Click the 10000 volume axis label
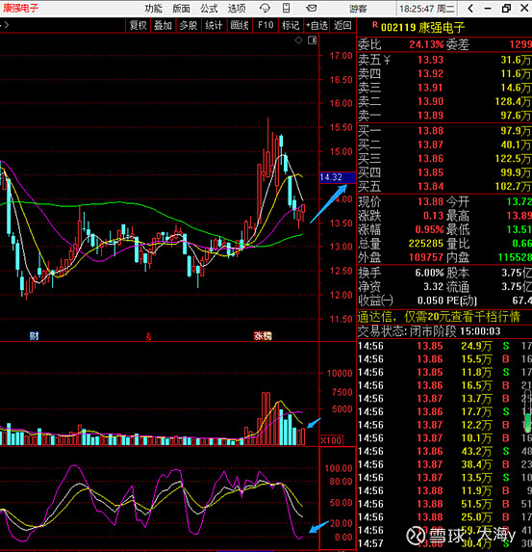 coord(340,374)
